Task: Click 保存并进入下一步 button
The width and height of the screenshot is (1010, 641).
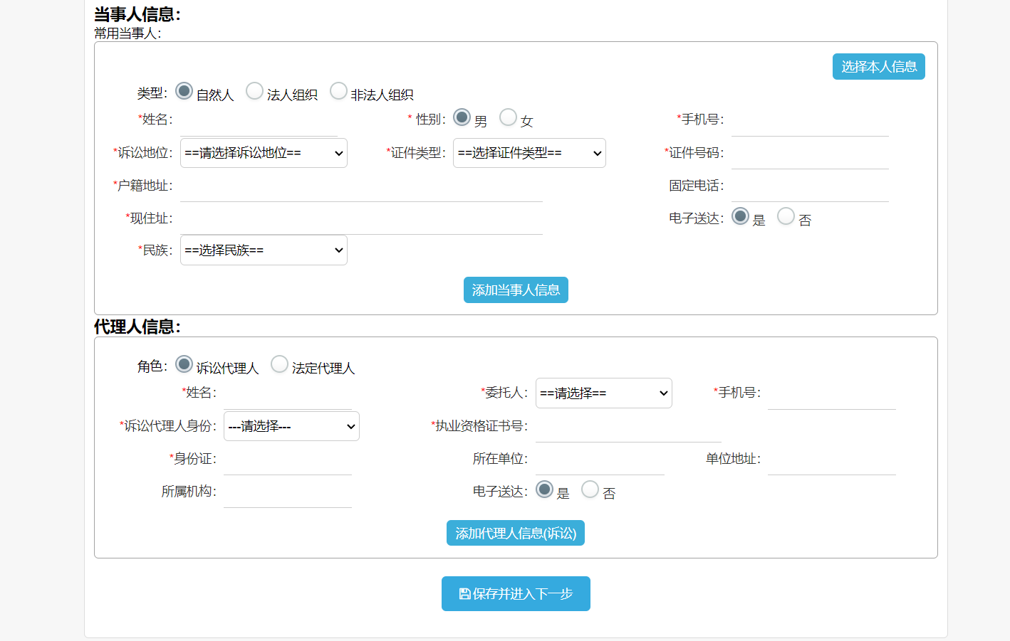Action: (x=516, y=594)
